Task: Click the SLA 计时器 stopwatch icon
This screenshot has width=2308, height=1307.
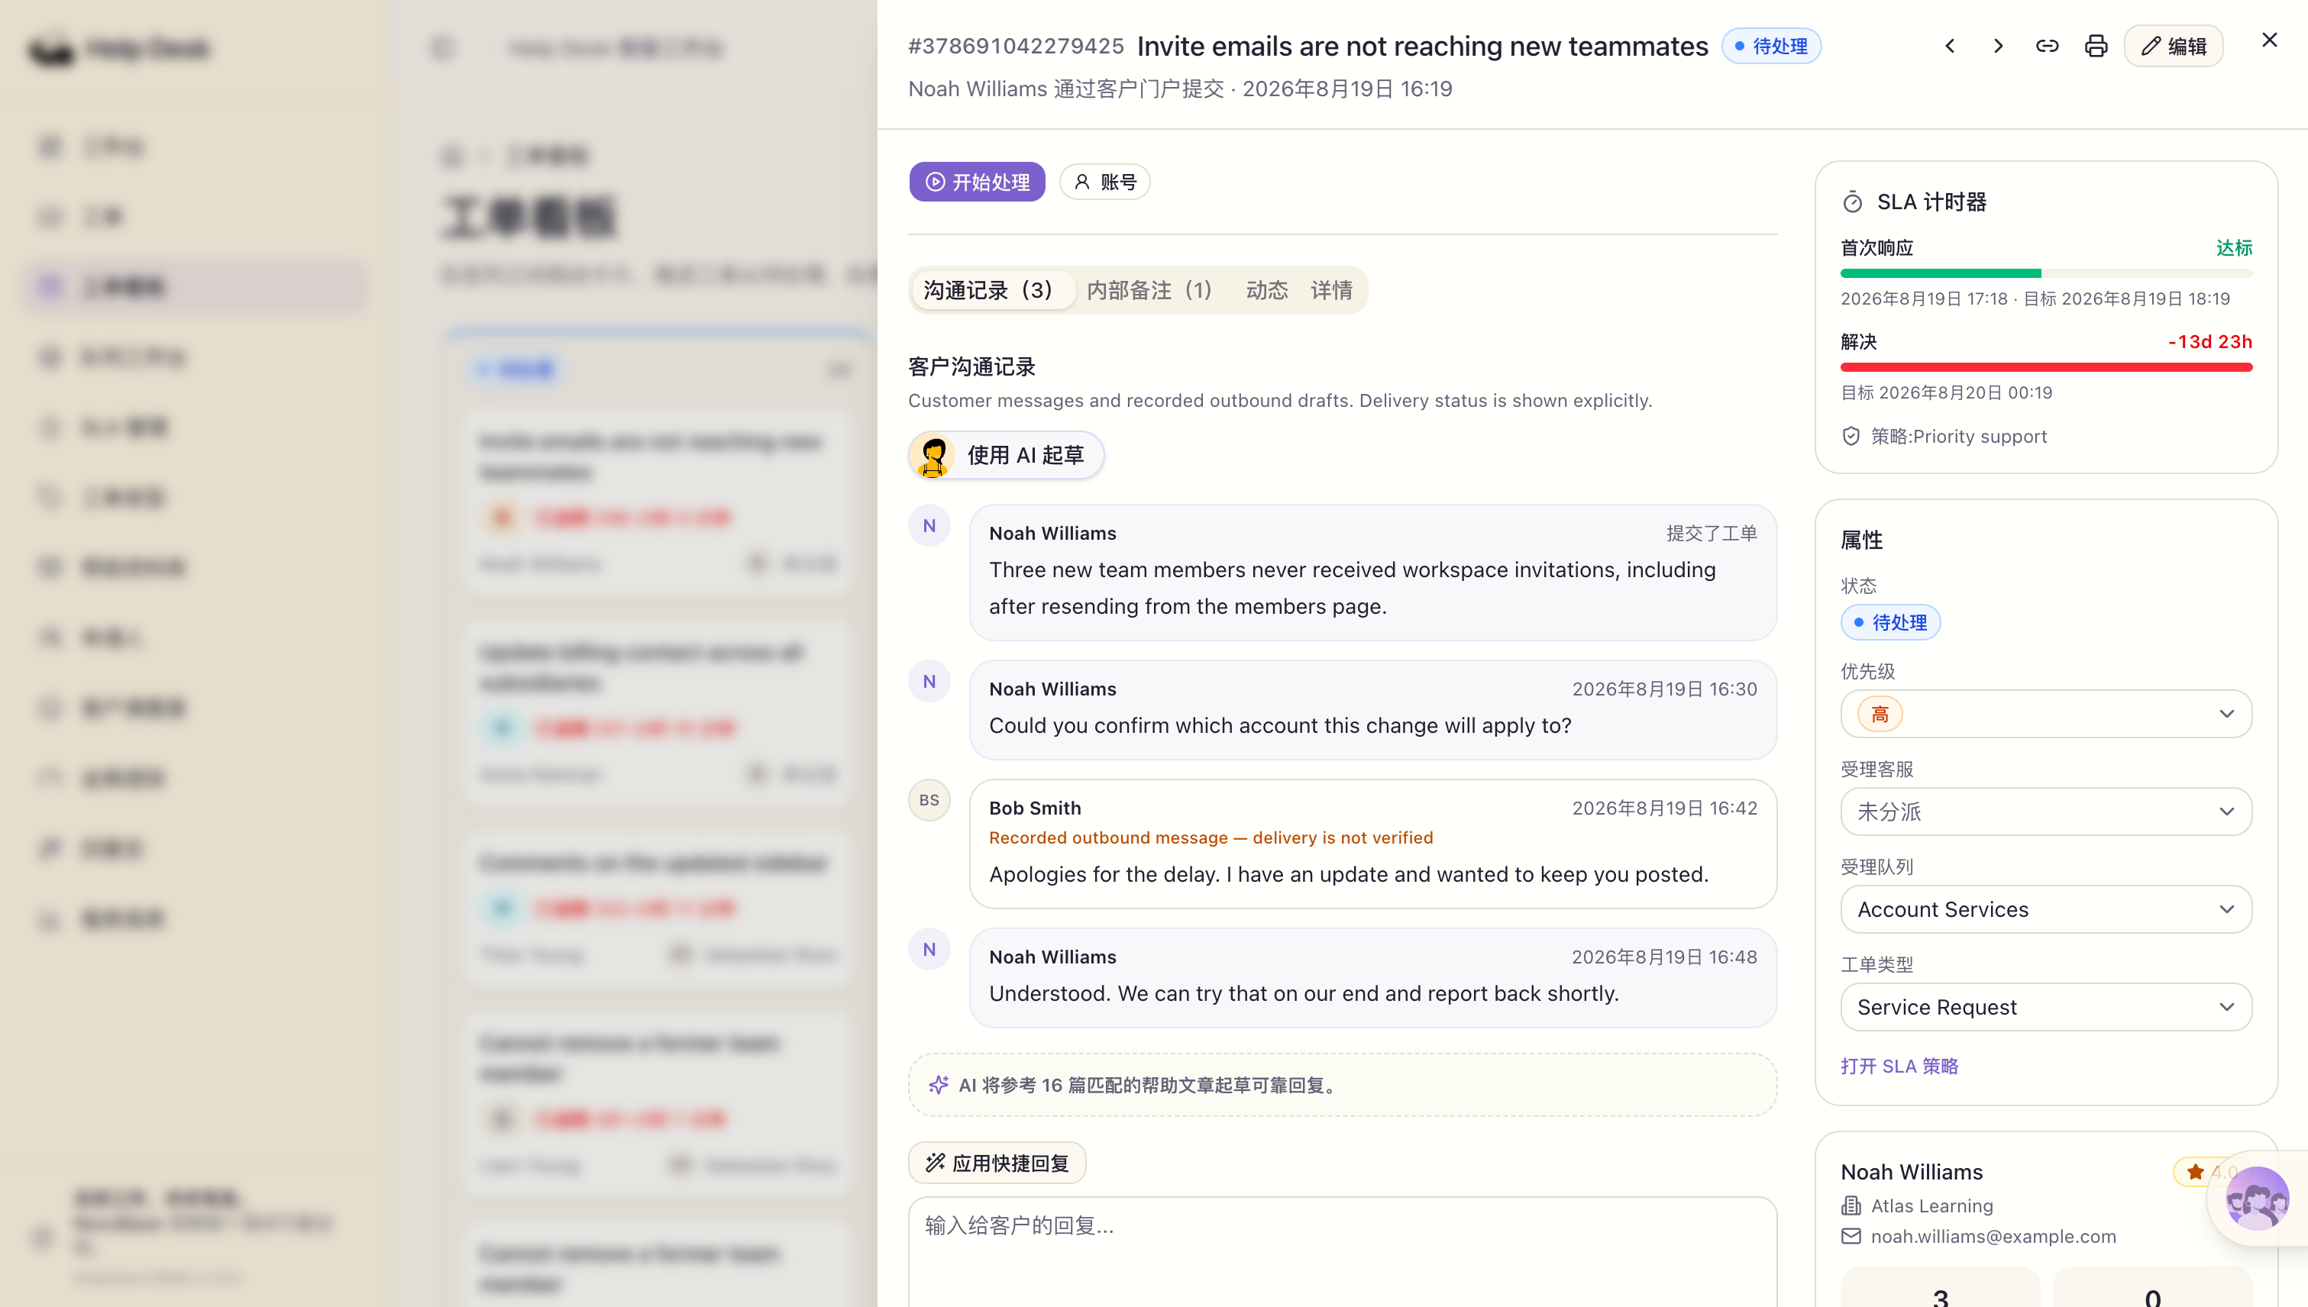Action: (x=1853, y=203)
